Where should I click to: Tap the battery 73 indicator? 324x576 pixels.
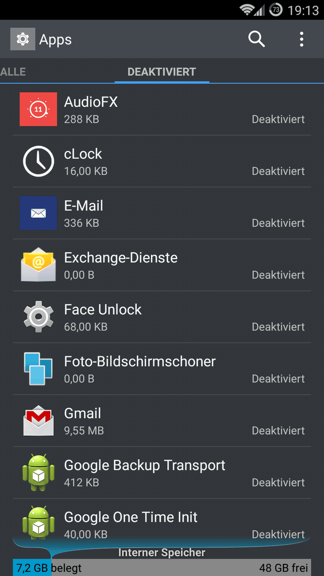click(276, 10)
